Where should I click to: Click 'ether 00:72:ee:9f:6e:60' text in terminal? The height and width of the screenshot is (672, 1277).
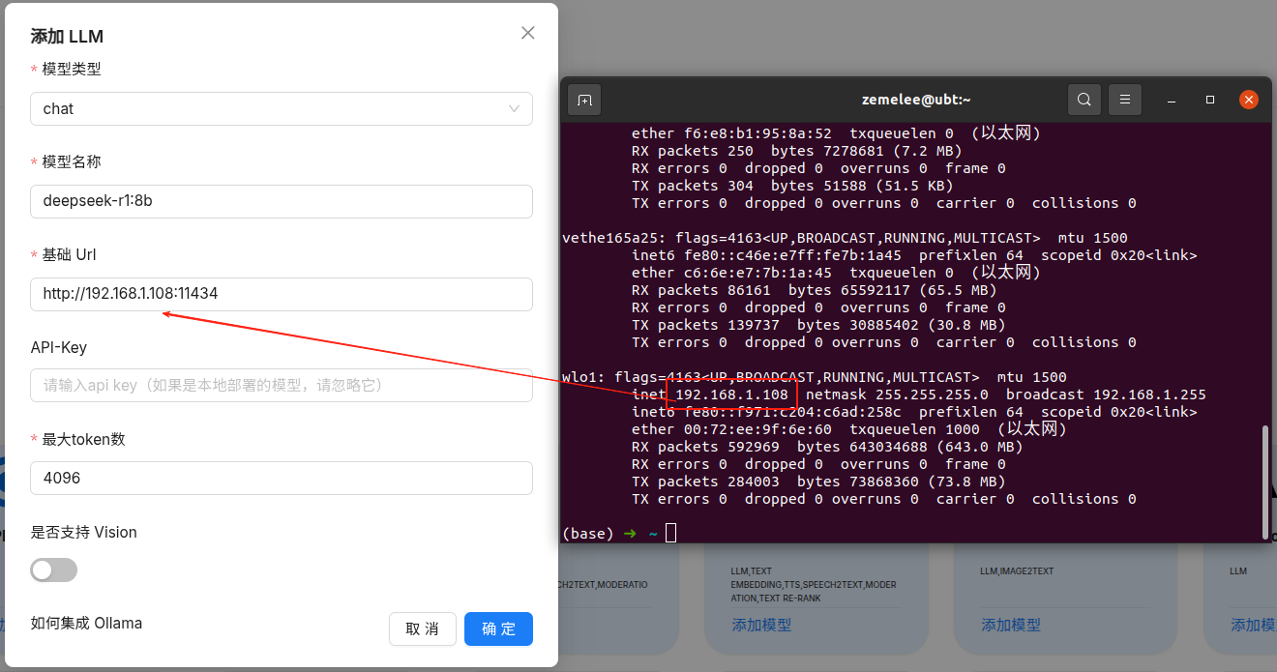731,429
